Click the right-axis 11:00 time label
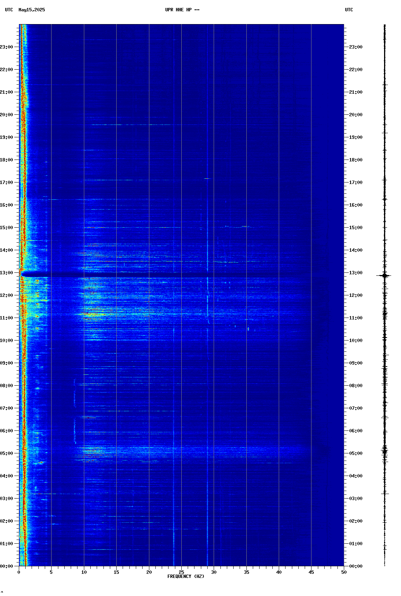This screenshot has height=596, width=401. (356, 318)
